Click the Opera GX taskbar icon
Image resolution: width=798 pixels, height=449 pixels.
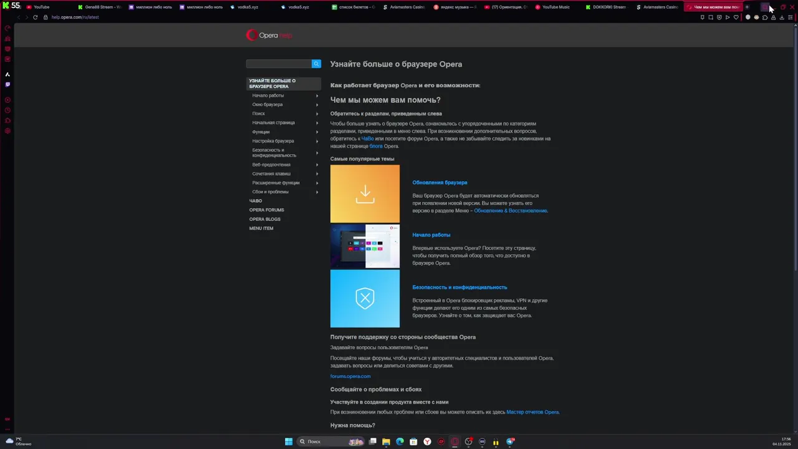click(454, 442)
